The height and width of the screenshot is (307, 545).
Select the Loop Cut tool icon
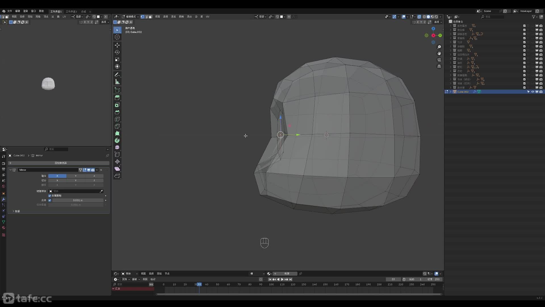click(x=117, y=119)
